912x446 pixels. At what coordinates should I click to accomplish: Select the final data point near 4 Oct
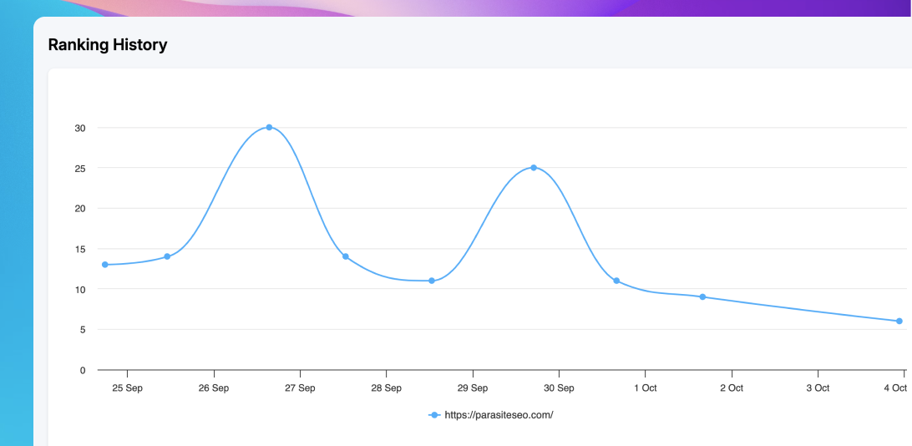click(899, 321)
